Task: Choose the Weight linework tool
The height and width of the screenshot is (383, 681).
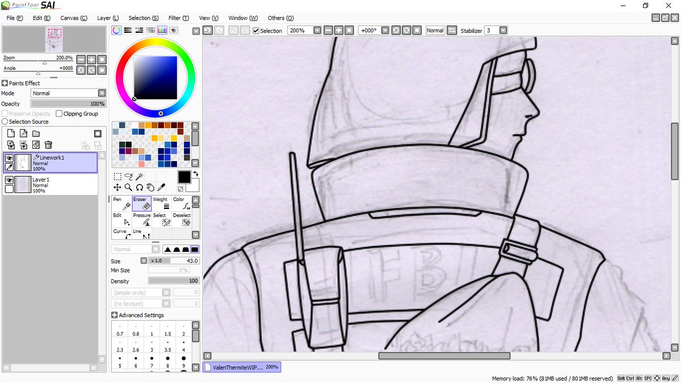Action: [162, 203]
